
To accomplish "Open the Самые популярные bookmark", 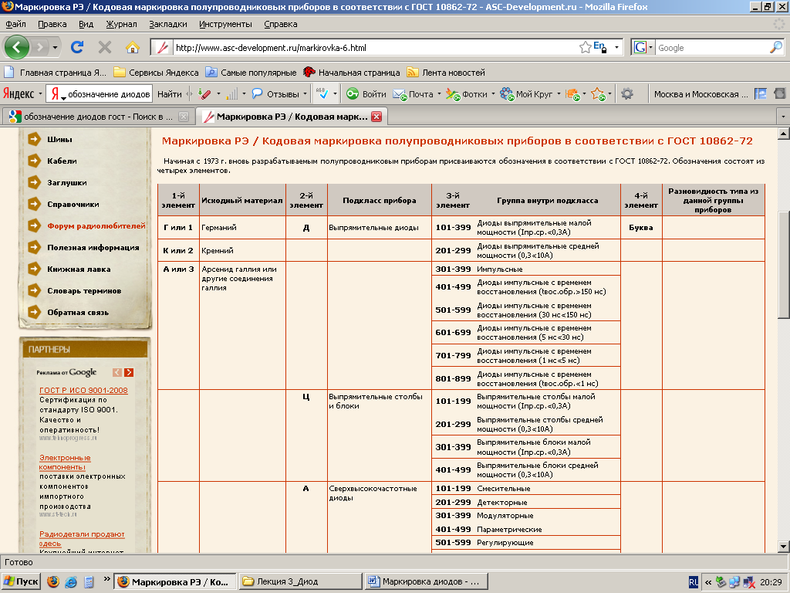I will [251, 73].
